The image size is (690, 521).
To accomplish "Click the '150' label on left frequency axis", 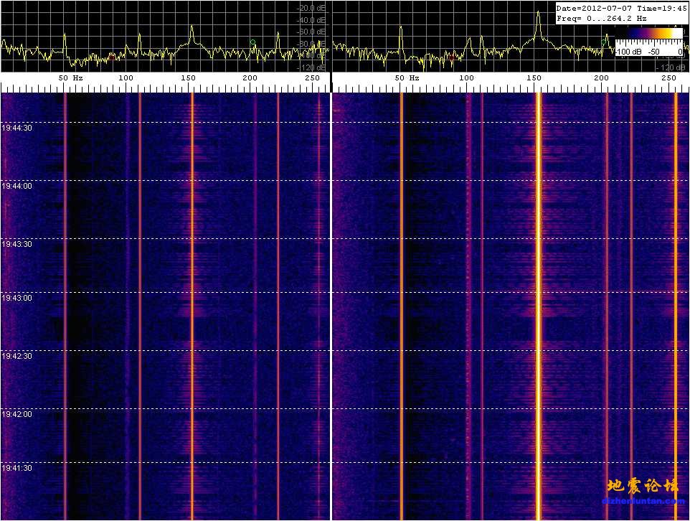I will [x=189, y=78].
